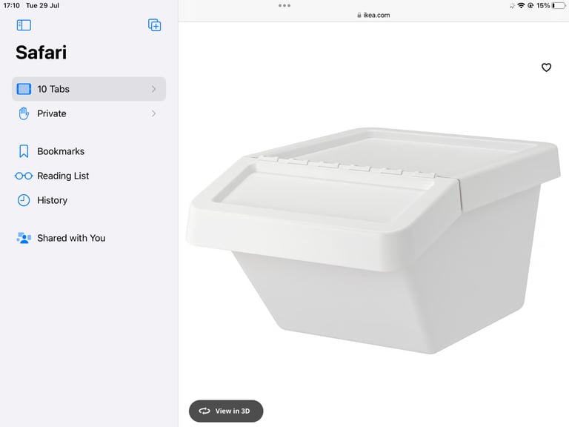Open the Private label
Screen dimensions: 569x427
(x=52, y=113)
